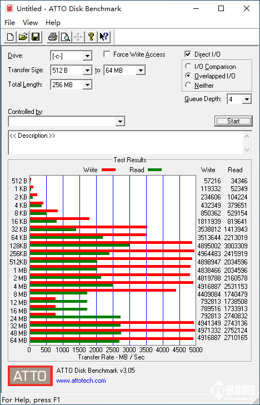This screenshot has width=260, height=405.
Task: Click the Write column header
Action: pyautogui.click(x=208, y=170)
